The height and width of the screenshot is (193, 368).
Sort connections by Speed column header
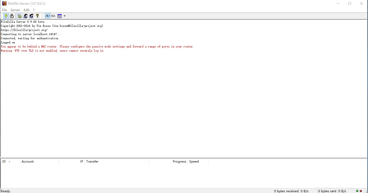198,162
